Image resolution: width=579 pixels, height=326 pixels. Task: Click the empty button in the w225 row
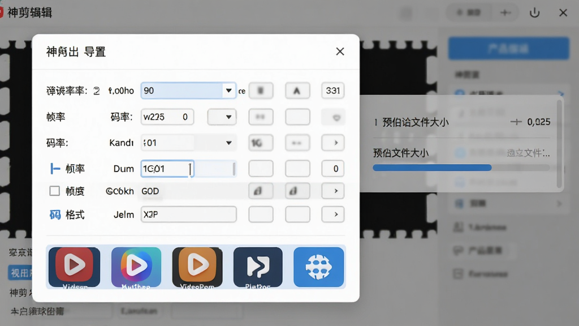[x=297, y=117]
